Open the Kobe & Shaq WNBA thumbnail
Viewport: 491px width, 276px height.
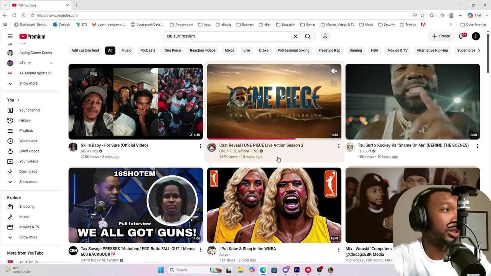[274, 205]
